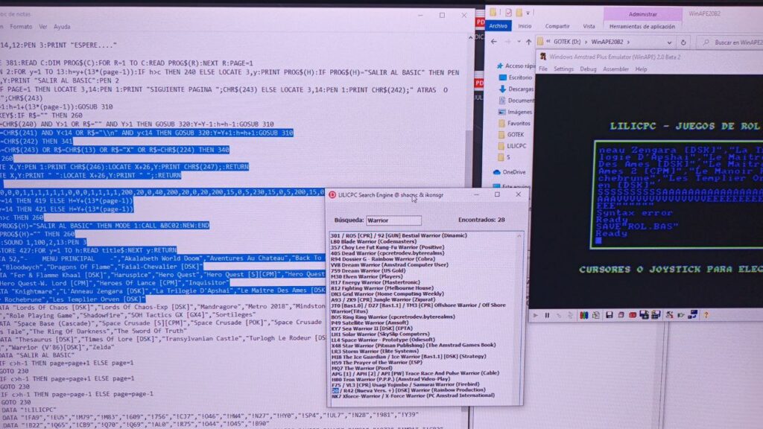
Task: Go back in File Explorer navigation
Action: coord(494,42)
